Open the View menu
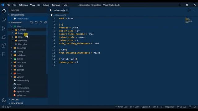 (32, 5)
